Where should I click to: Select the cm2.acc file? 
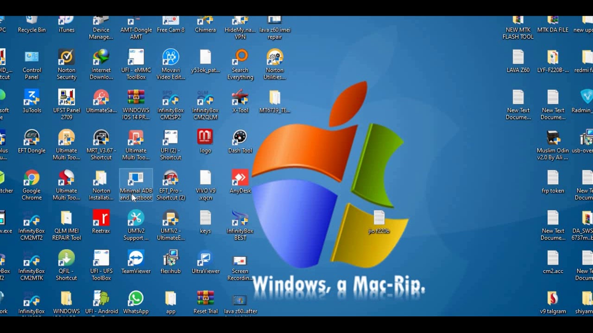click(553, 263)
